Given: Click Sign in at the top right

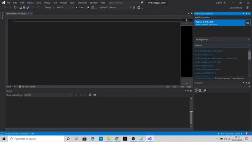Looking at the screenshot, I should [221, 3].
